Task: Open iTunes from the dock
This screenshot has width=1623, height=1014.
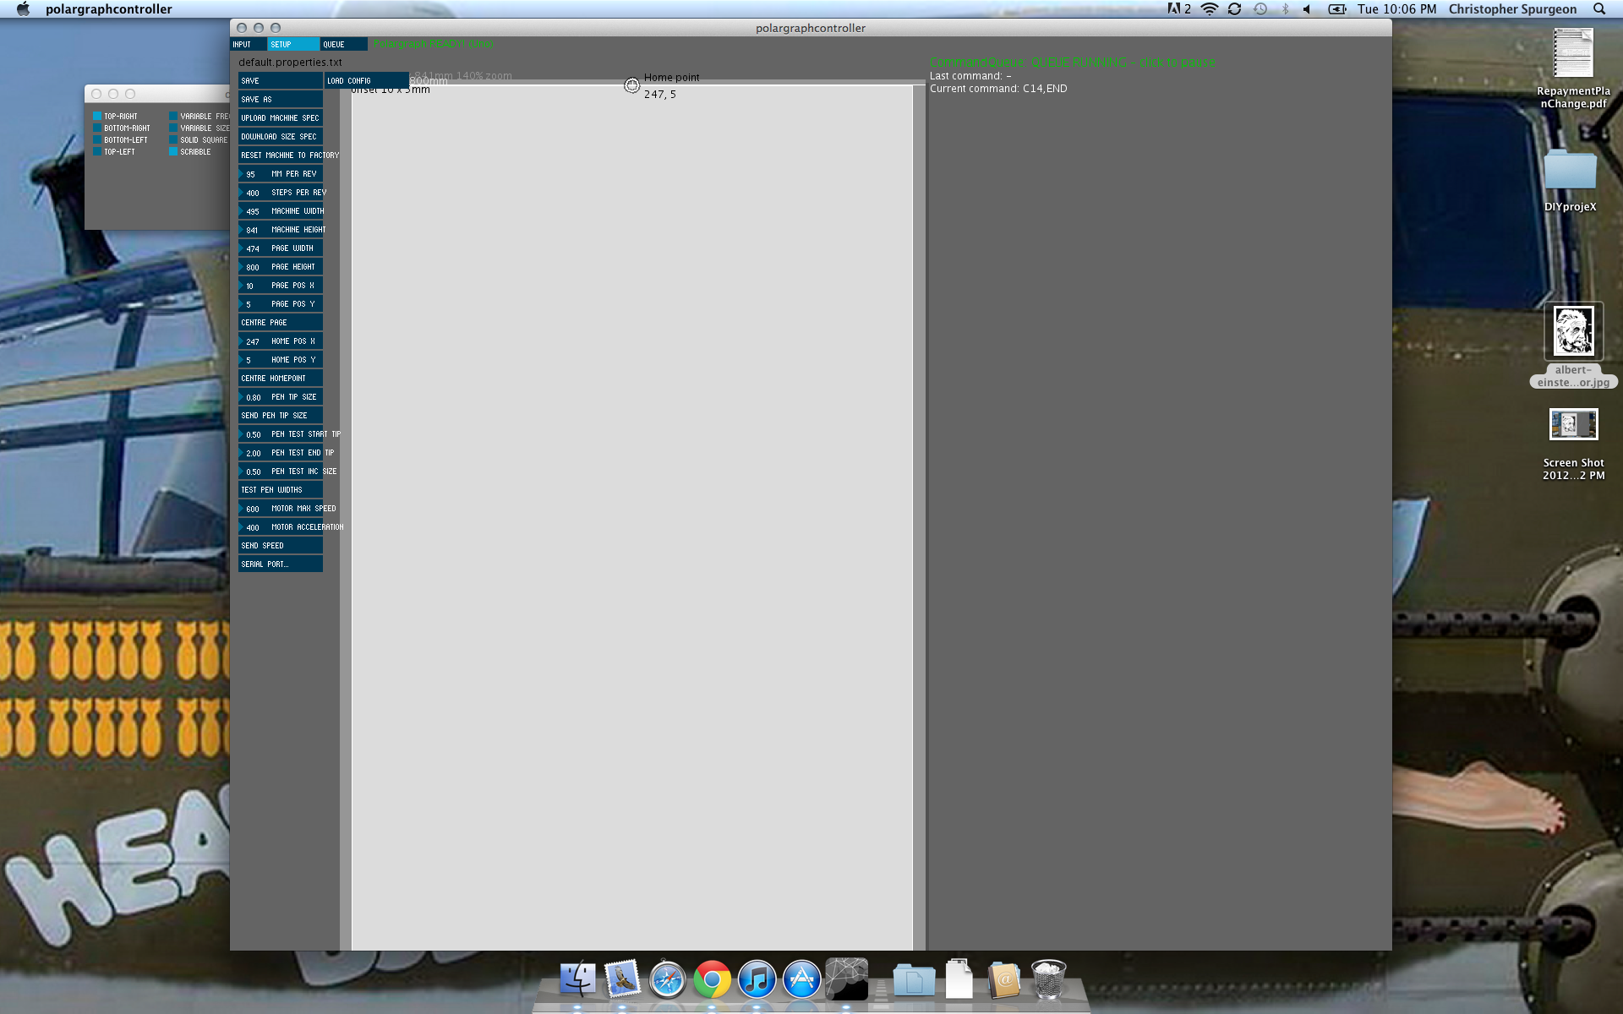Action: tap(757, 980)
